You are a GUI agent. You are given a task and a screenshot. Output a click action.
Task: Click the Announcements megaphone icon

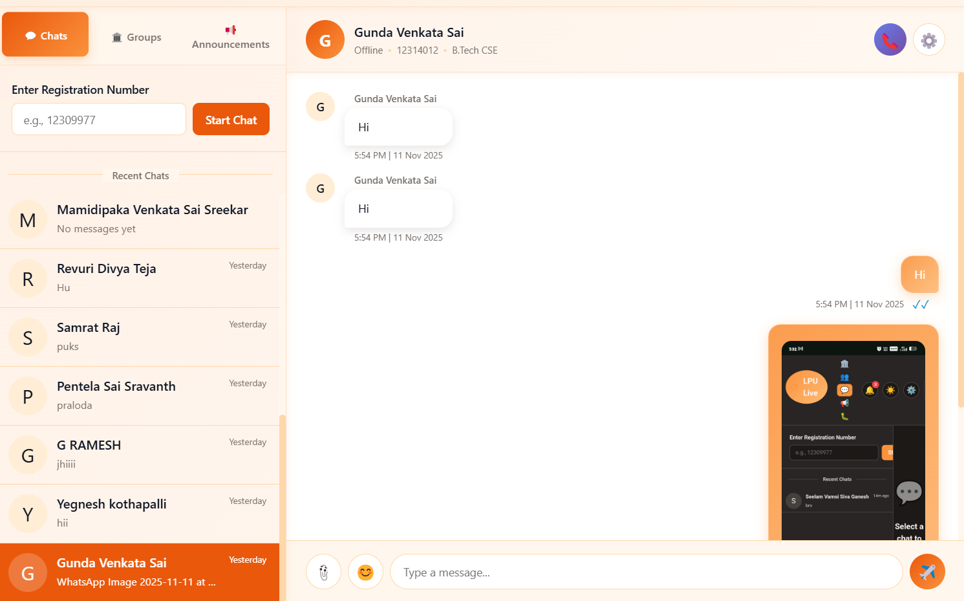[230, 29]
